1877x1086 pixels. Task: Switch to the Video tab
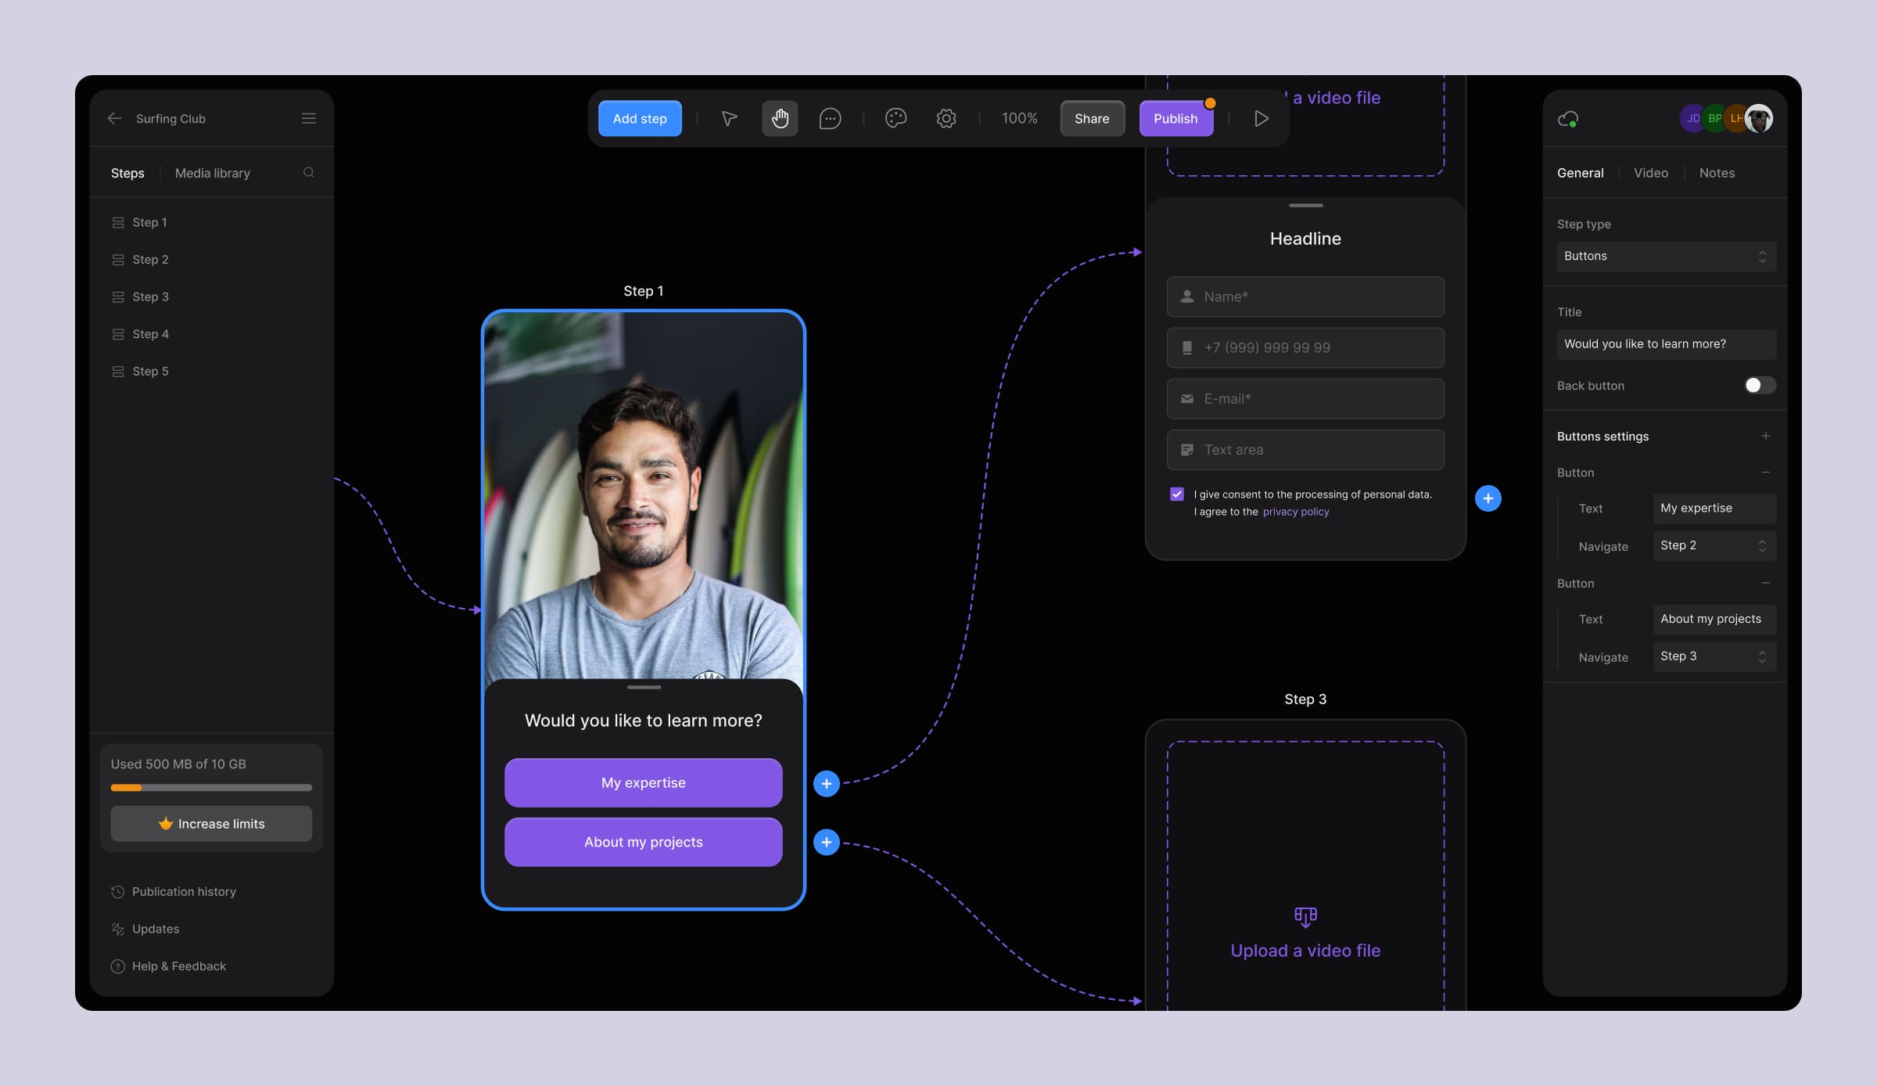tap(1650, 173)
